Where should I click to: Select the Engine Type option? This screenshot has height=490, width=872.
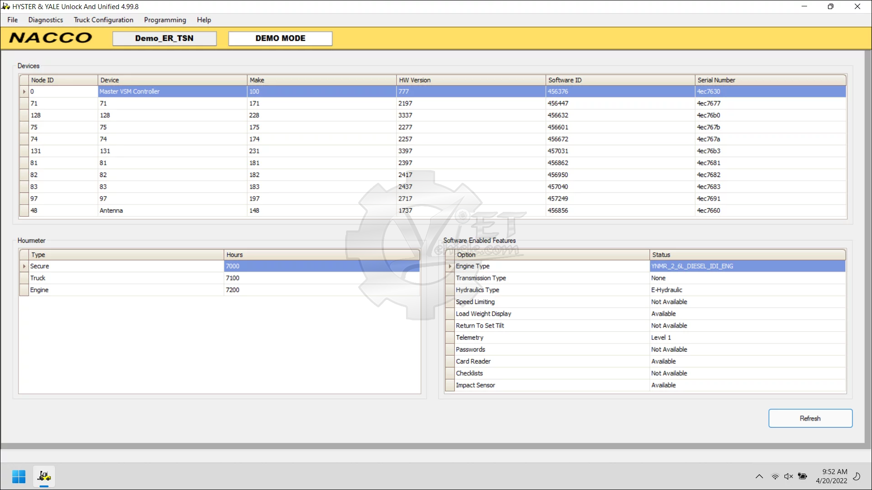tap(552, 266)
